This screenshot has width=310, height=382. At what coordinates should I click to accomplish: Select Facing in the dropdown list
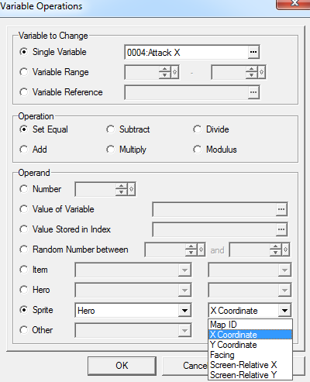[250, 355]
